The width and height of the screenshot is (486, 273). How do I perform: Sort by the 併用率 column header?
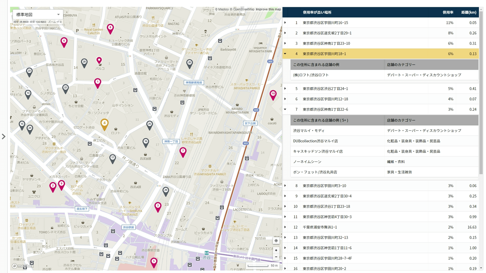pyautogui.click(x=448, y=13)
